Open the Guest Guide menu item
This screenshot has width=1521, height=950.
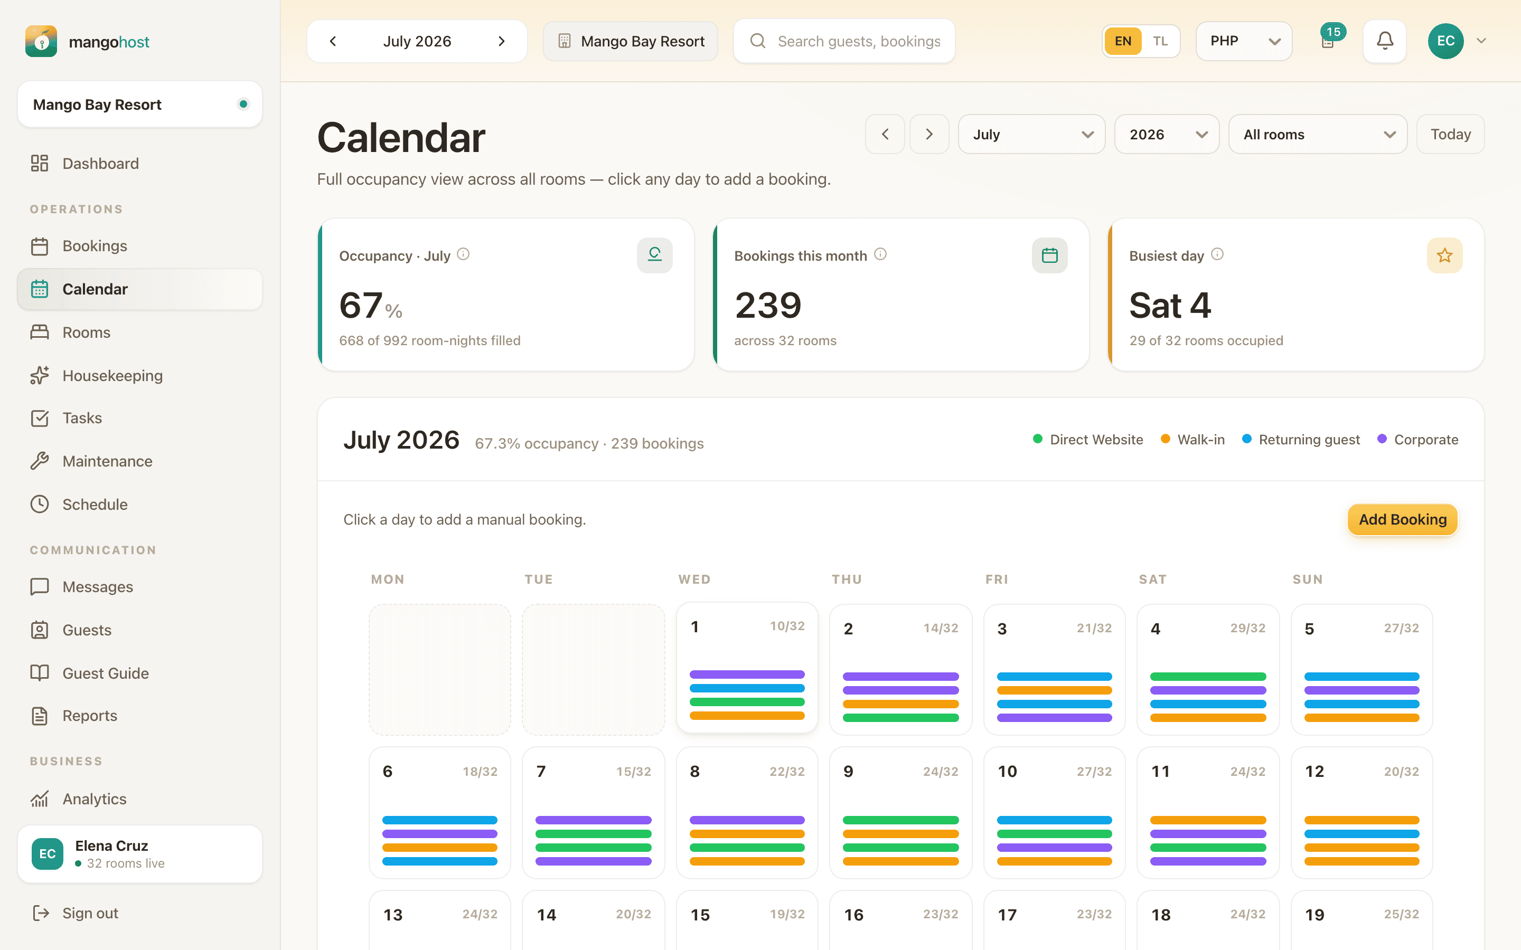139,673
